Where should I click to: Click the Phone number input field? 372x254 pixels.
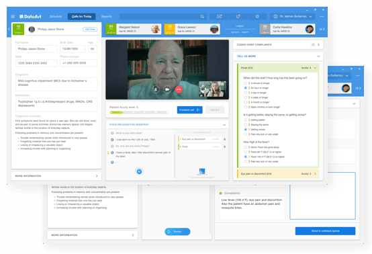[x=79, y=63]
